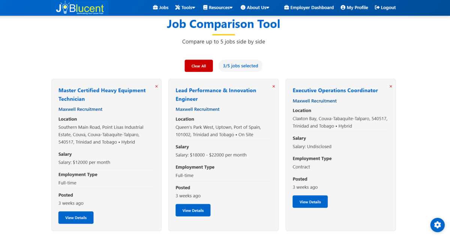Open the settings gear floating button

click(437, 225)
